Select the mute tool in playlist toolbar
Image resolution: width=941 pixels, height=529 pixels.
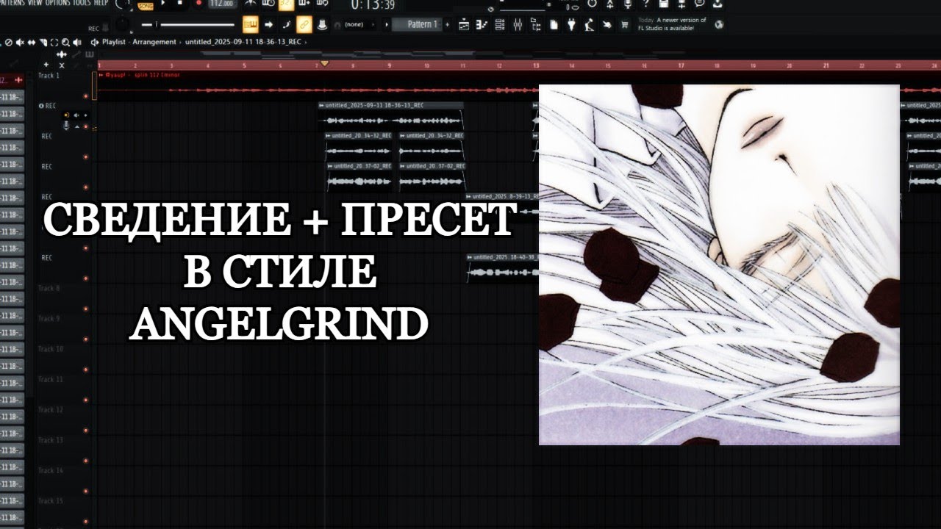20,43
